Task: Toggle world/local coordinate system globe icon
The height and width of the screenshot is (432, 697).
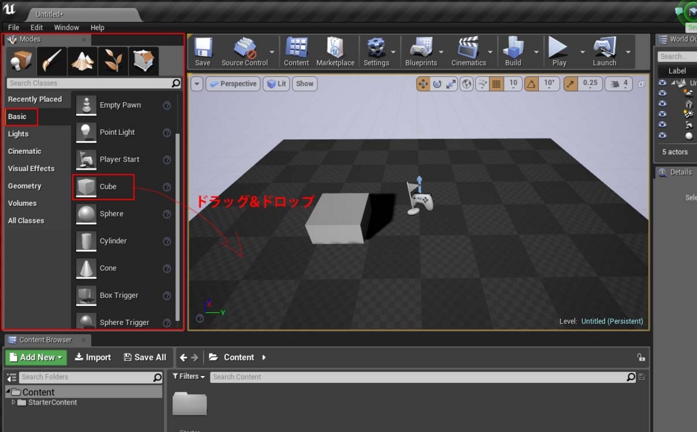Action: point(466,84)
